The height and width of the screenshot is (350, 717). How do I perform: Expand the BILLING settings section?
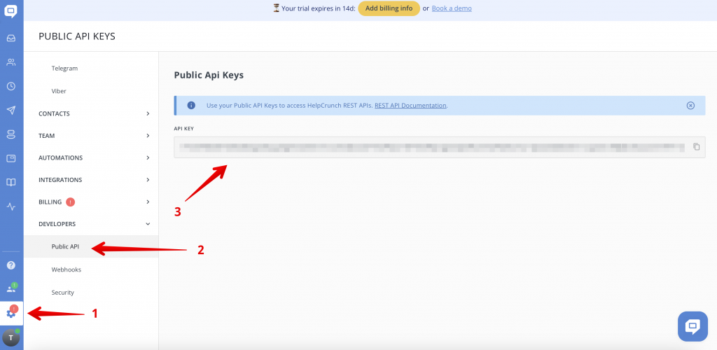point(95,202)
